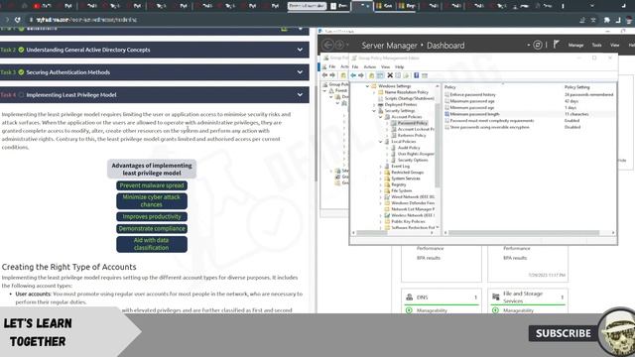Select Kerberos Policy in the tree

coord(412,135)
